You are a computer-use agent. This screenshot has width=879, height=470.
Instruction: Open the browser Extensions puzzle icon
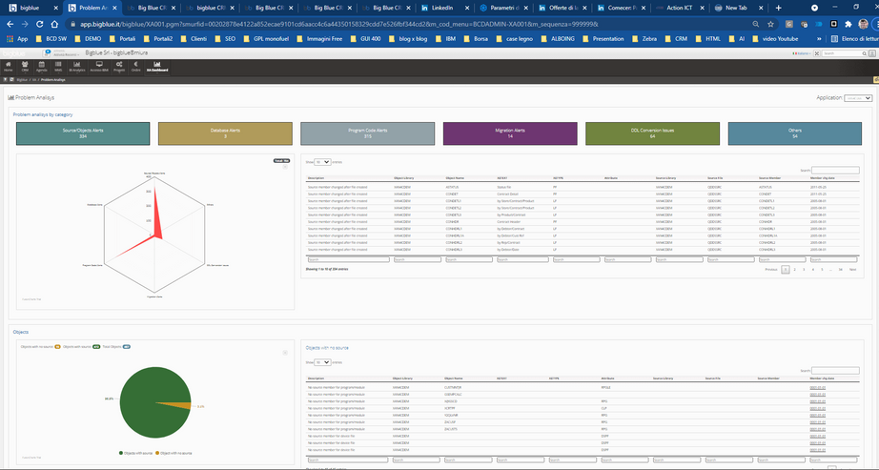[x=848, y=24]
